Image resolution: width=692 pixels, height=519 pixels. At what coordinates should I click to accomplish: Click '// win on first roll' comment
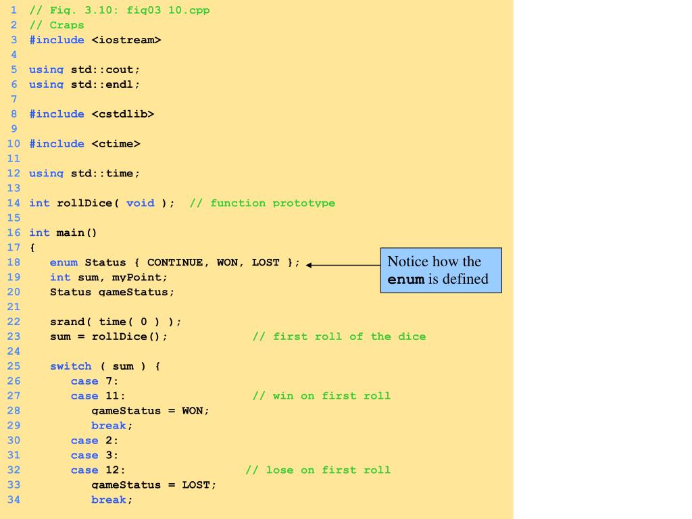pyautogui.click(x=321, y=396)
